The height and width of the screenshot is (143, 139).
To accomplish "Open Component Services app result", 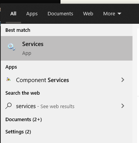I will click(67, 80).
